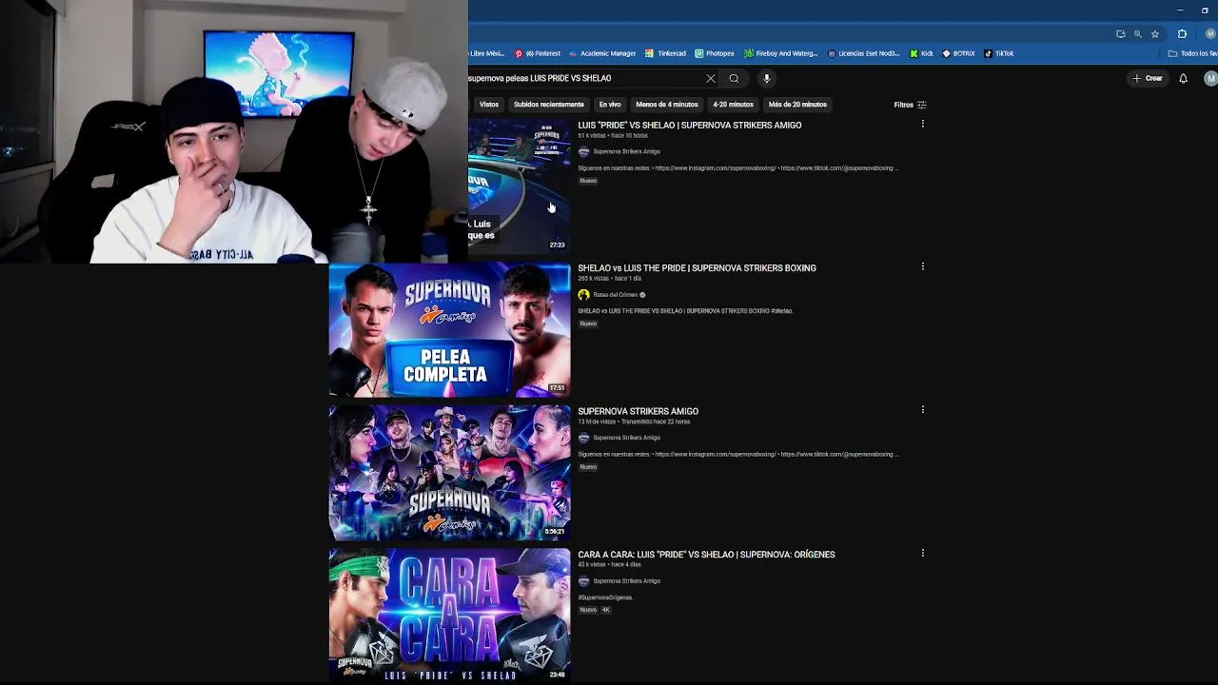Open the browser zoom magnifier icon
The width and height of the screenshot is (1218, 685).
pos(1137,33)
